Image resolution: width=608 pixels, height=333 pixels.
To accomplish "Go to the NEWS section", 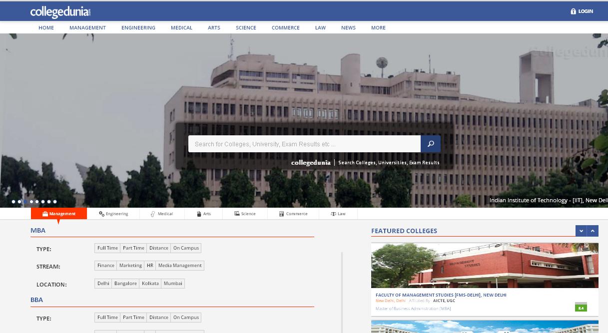I will (x=348, y=27).
